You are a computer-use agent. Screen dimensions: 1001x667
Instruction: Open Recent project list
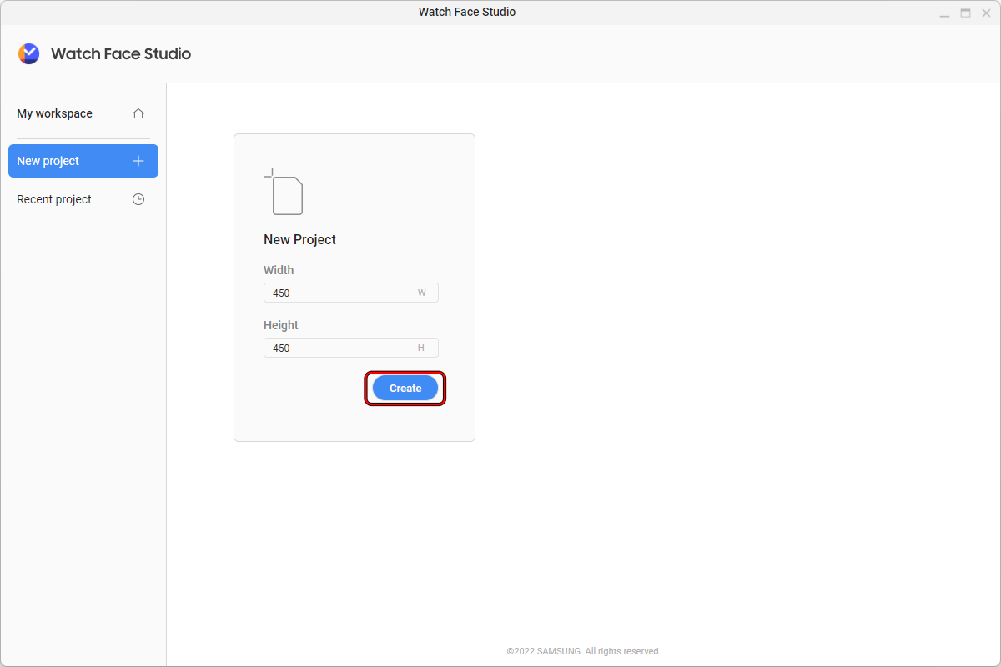(83, 199)
